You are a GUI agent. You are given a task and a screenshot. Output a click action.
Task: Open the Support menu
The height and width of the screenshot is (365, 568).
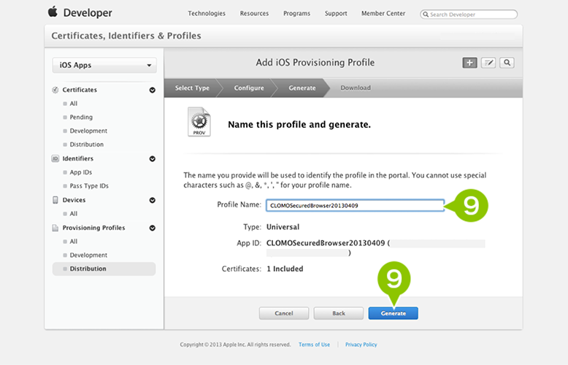(x=336, y=13)
